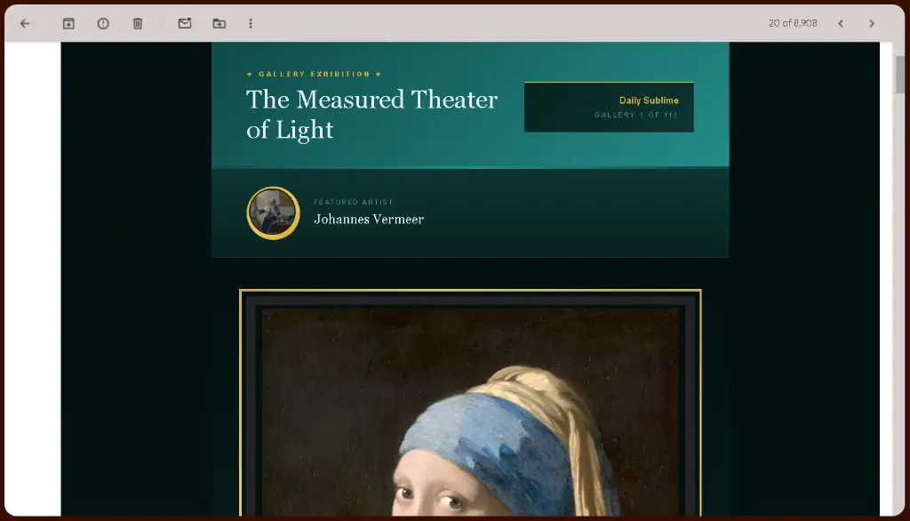Open the Johannes Vermeer artist link
This screenshot has width=910, height=521.
tap(369, 219)
